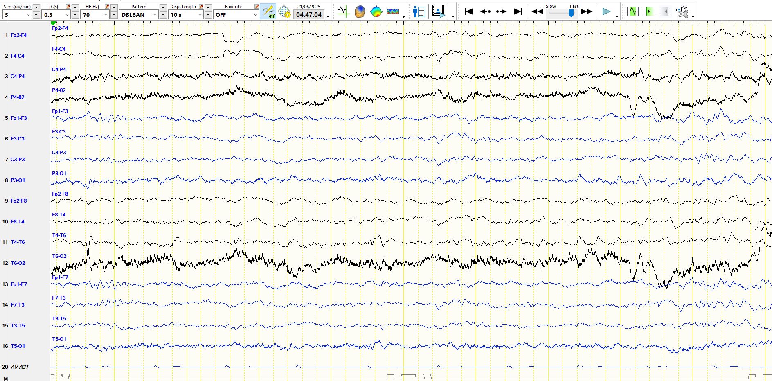Click the gray previous-event arrow icon
Screen dimensions: 772x381
pos(665,11)
